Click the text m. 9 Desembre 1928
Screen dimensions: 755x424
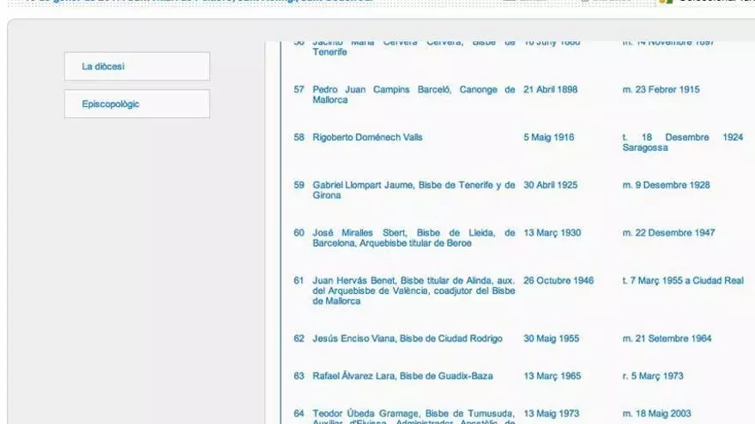[666, 185]
